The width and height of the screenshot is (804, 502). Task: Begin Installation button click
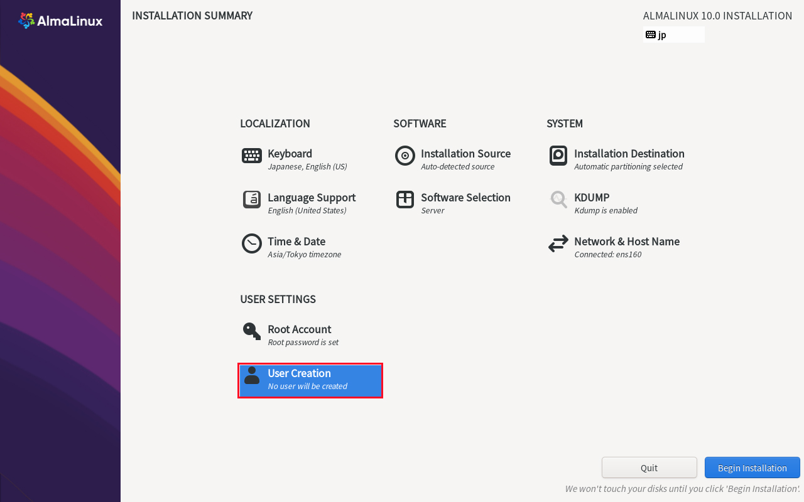coord(752,467)
